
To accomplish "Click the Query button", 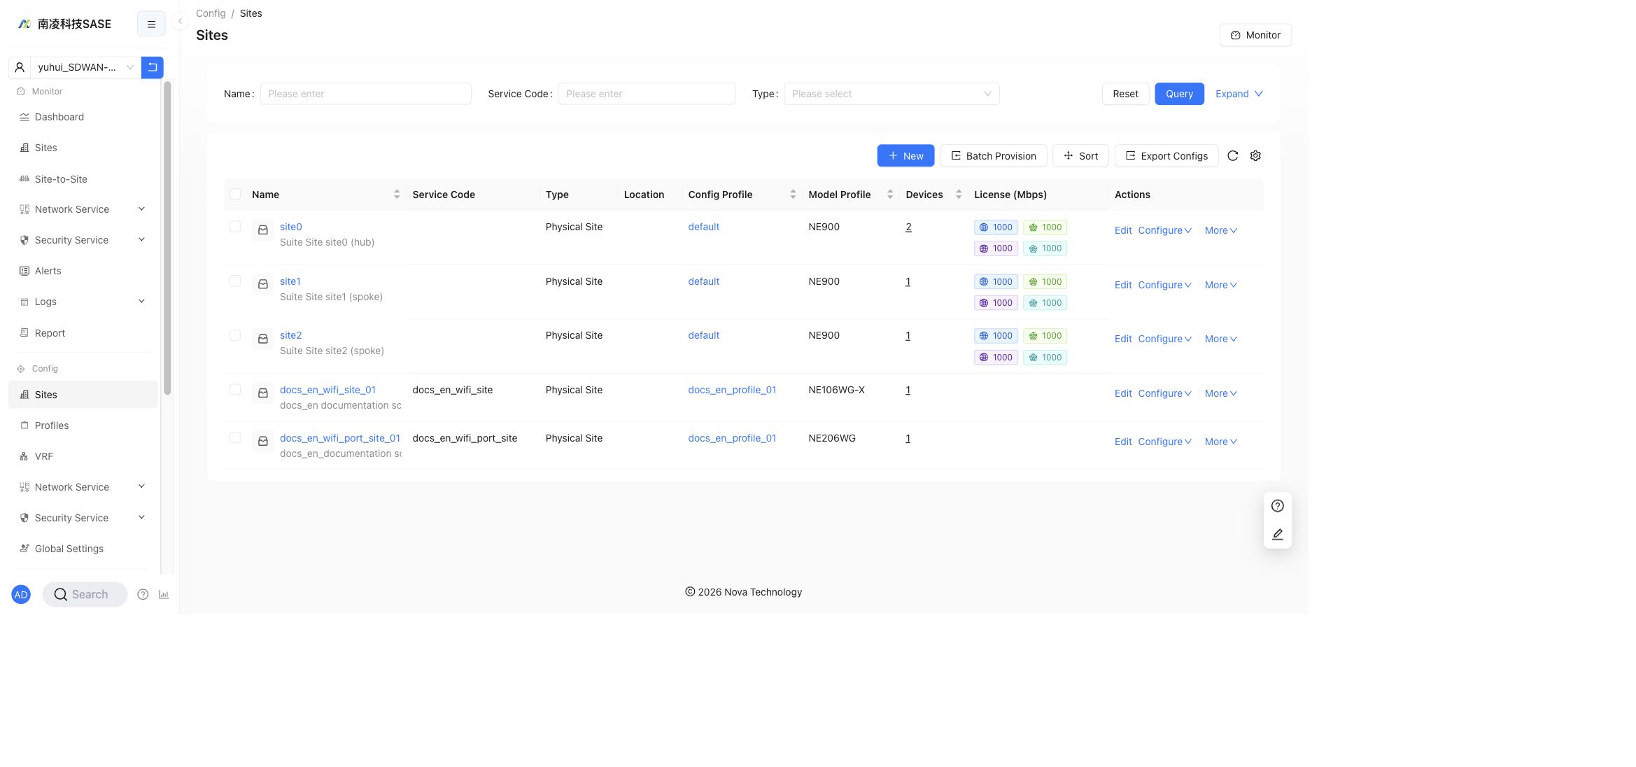I will pyautogui.click(x=1179, y=94).
